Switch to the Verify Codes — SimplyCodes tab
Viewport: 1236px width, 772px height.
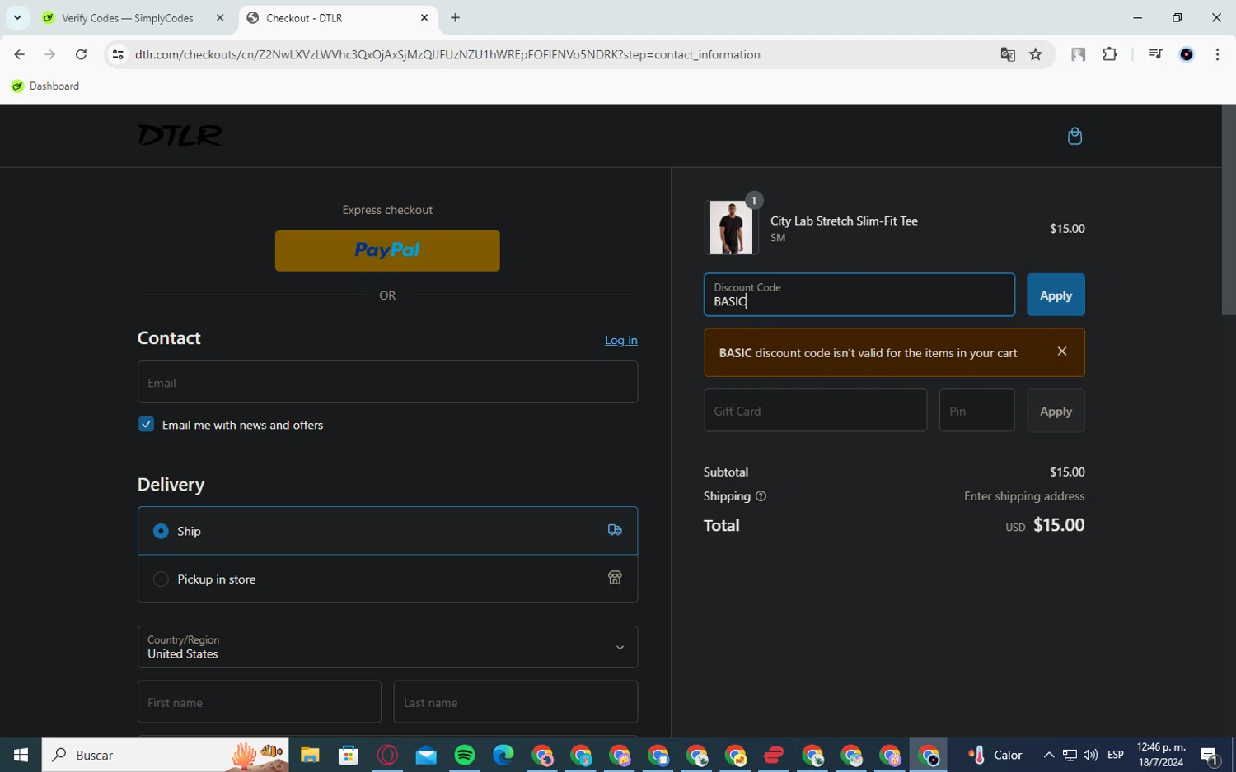coord(129,17)
